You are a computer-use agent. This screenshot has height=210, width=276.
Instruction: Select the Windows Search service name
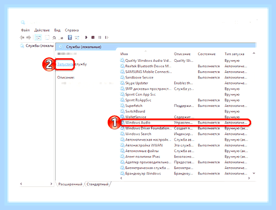[138, 134]
